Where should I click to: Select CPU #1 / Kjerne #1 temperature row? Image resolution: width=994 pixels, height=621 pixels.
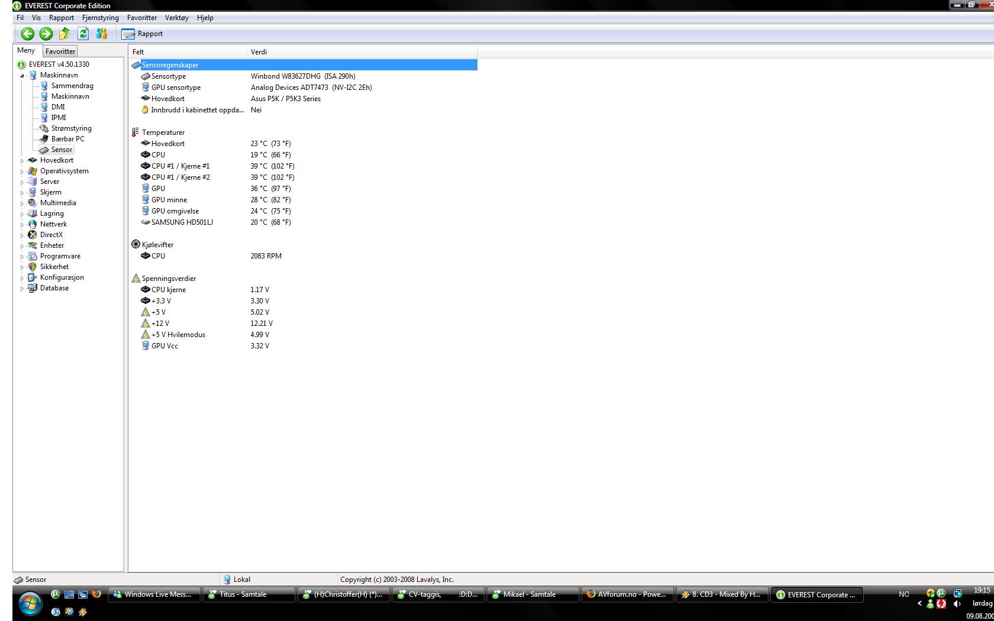coord(303,166)
